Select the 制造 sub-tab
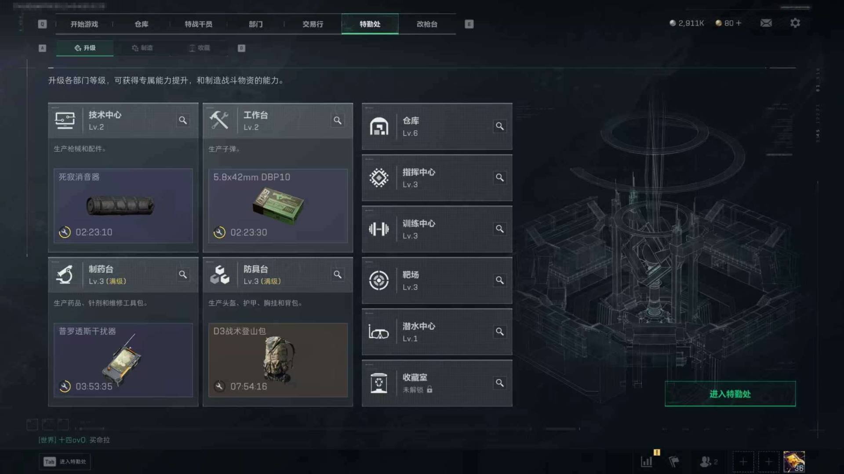Screen dimensions: 844x474 pyautogui.click(x=142, y=48)
